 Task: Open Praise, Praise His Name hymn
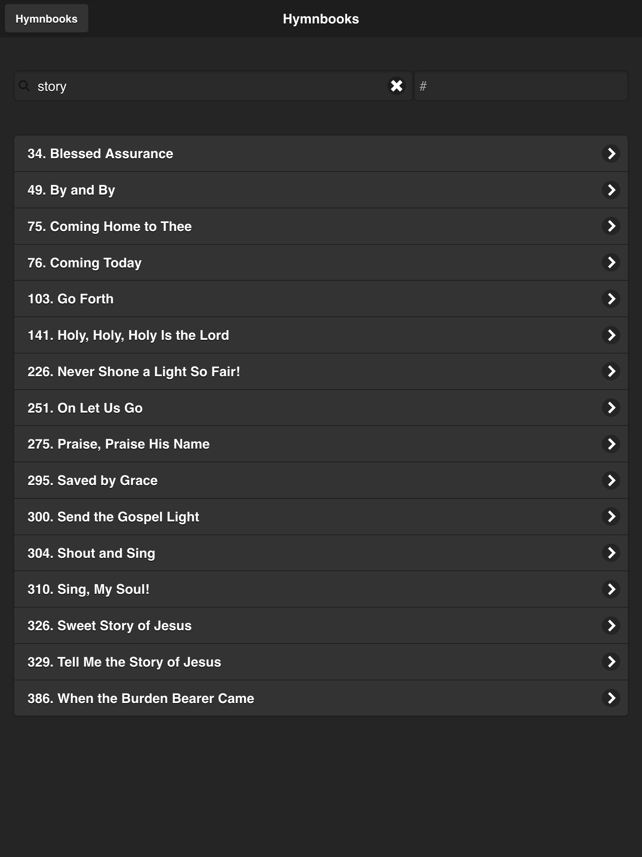click(119, 444)
